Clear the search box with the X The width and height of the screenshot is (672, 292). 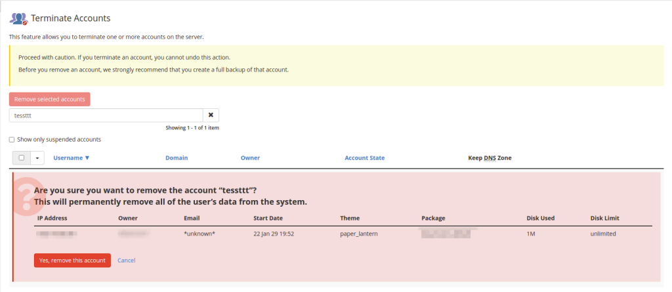click(x=211, y=115)
